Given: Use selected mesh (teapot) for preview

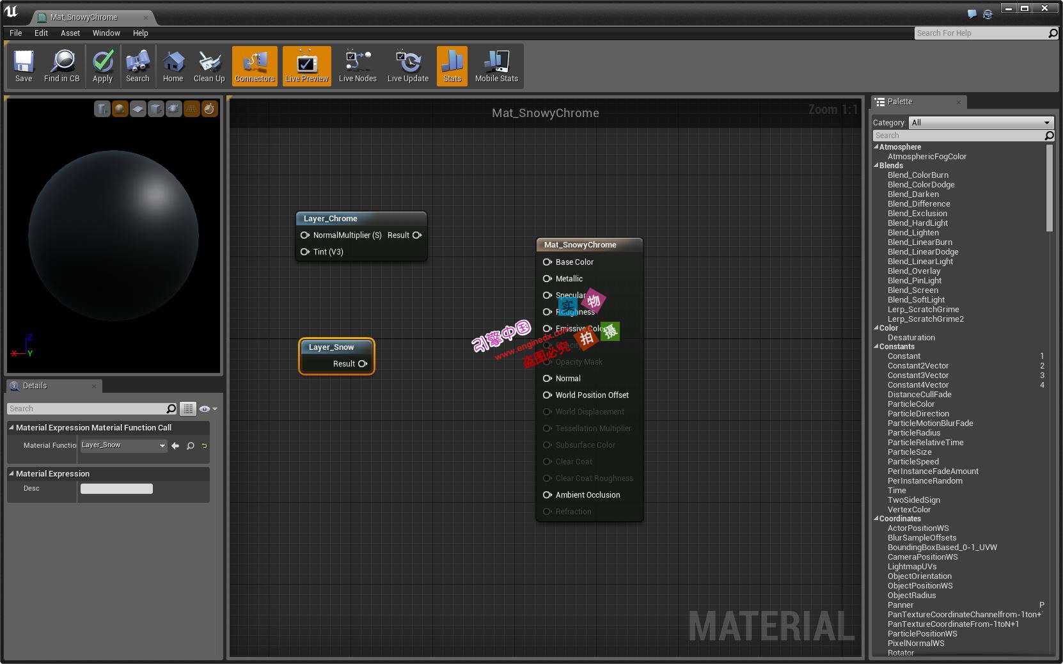Looking at the screenshot, I should coord(174,109).
